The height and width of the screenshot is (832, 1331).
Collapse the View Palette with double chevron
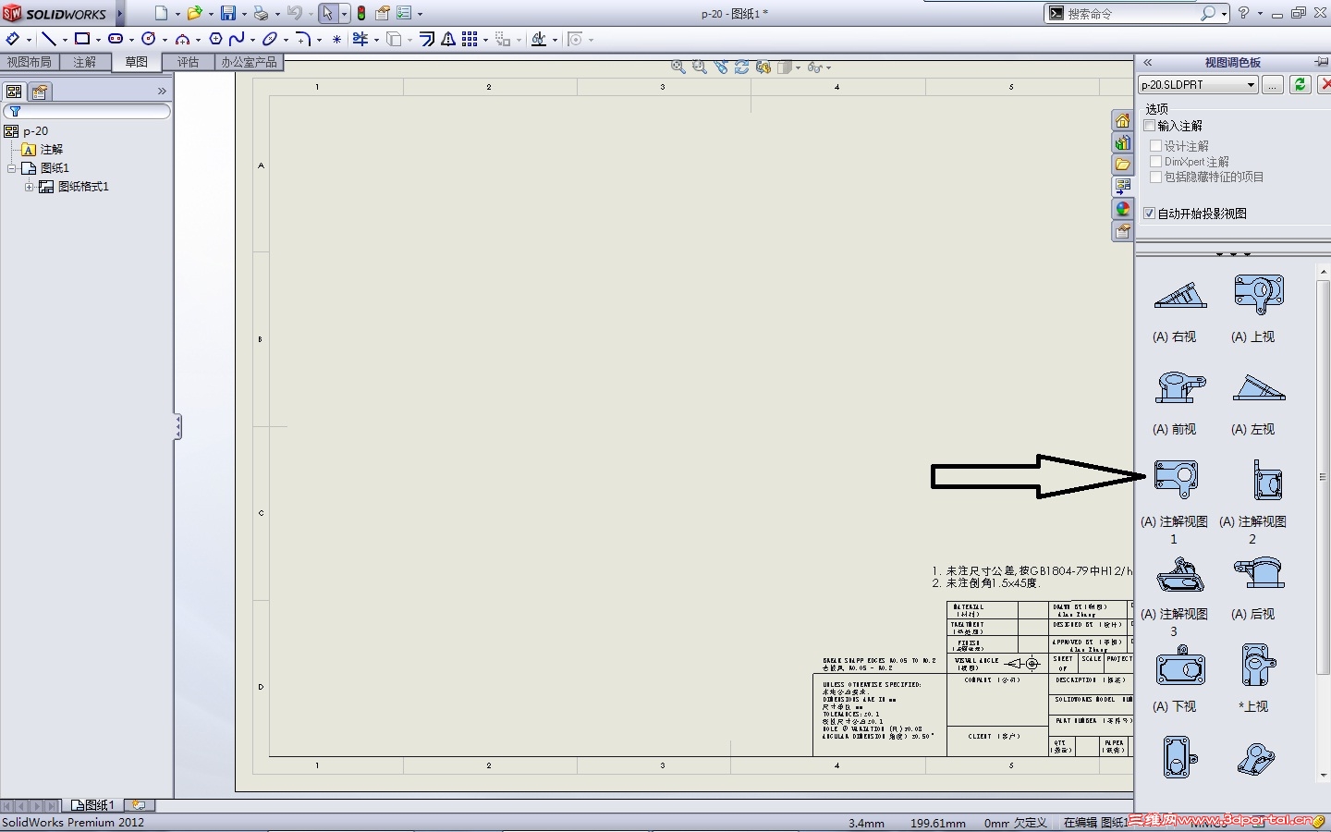click(x=1148, y=62)
